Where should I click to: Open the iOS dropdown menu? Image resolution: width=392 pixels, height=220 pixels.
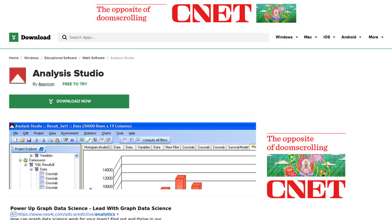pos(329,37)
